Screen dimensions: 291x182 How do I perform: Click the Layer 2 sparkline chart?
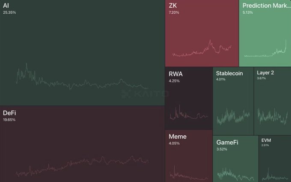click(273, 116)
